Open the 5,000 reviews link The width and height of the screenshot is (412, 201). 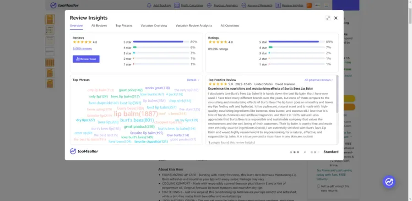(x=82, y=49)
